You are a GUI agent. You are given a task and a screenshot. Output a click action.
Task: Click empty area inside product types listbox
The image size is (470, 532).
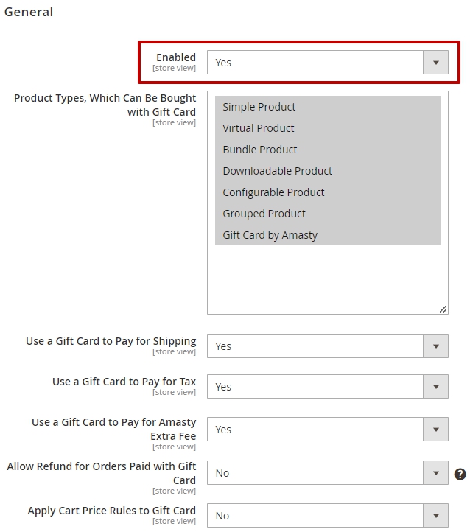pyautogui.click(x=328, y=279)
